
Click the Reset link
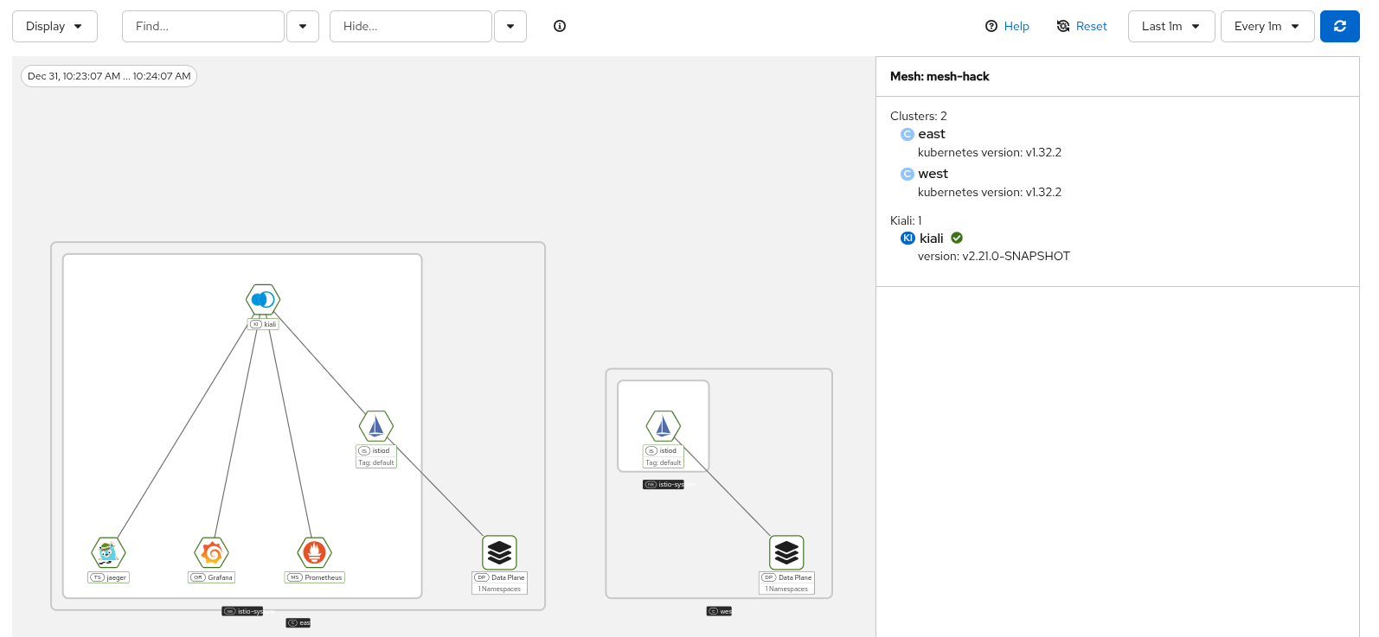coord(1082,26)
